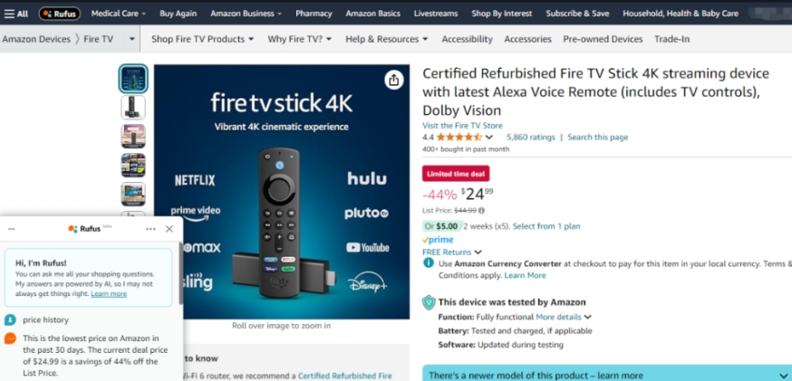
Task: Go to the Pre-owned Devices tab
Action: tap(603, 39)
